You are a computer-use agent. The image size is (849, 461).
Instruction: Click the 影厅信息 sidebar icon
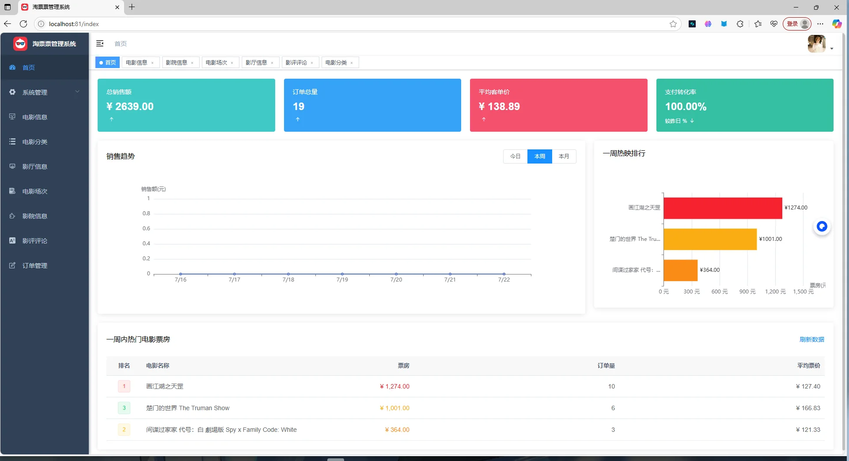click(x=12, y=166)
